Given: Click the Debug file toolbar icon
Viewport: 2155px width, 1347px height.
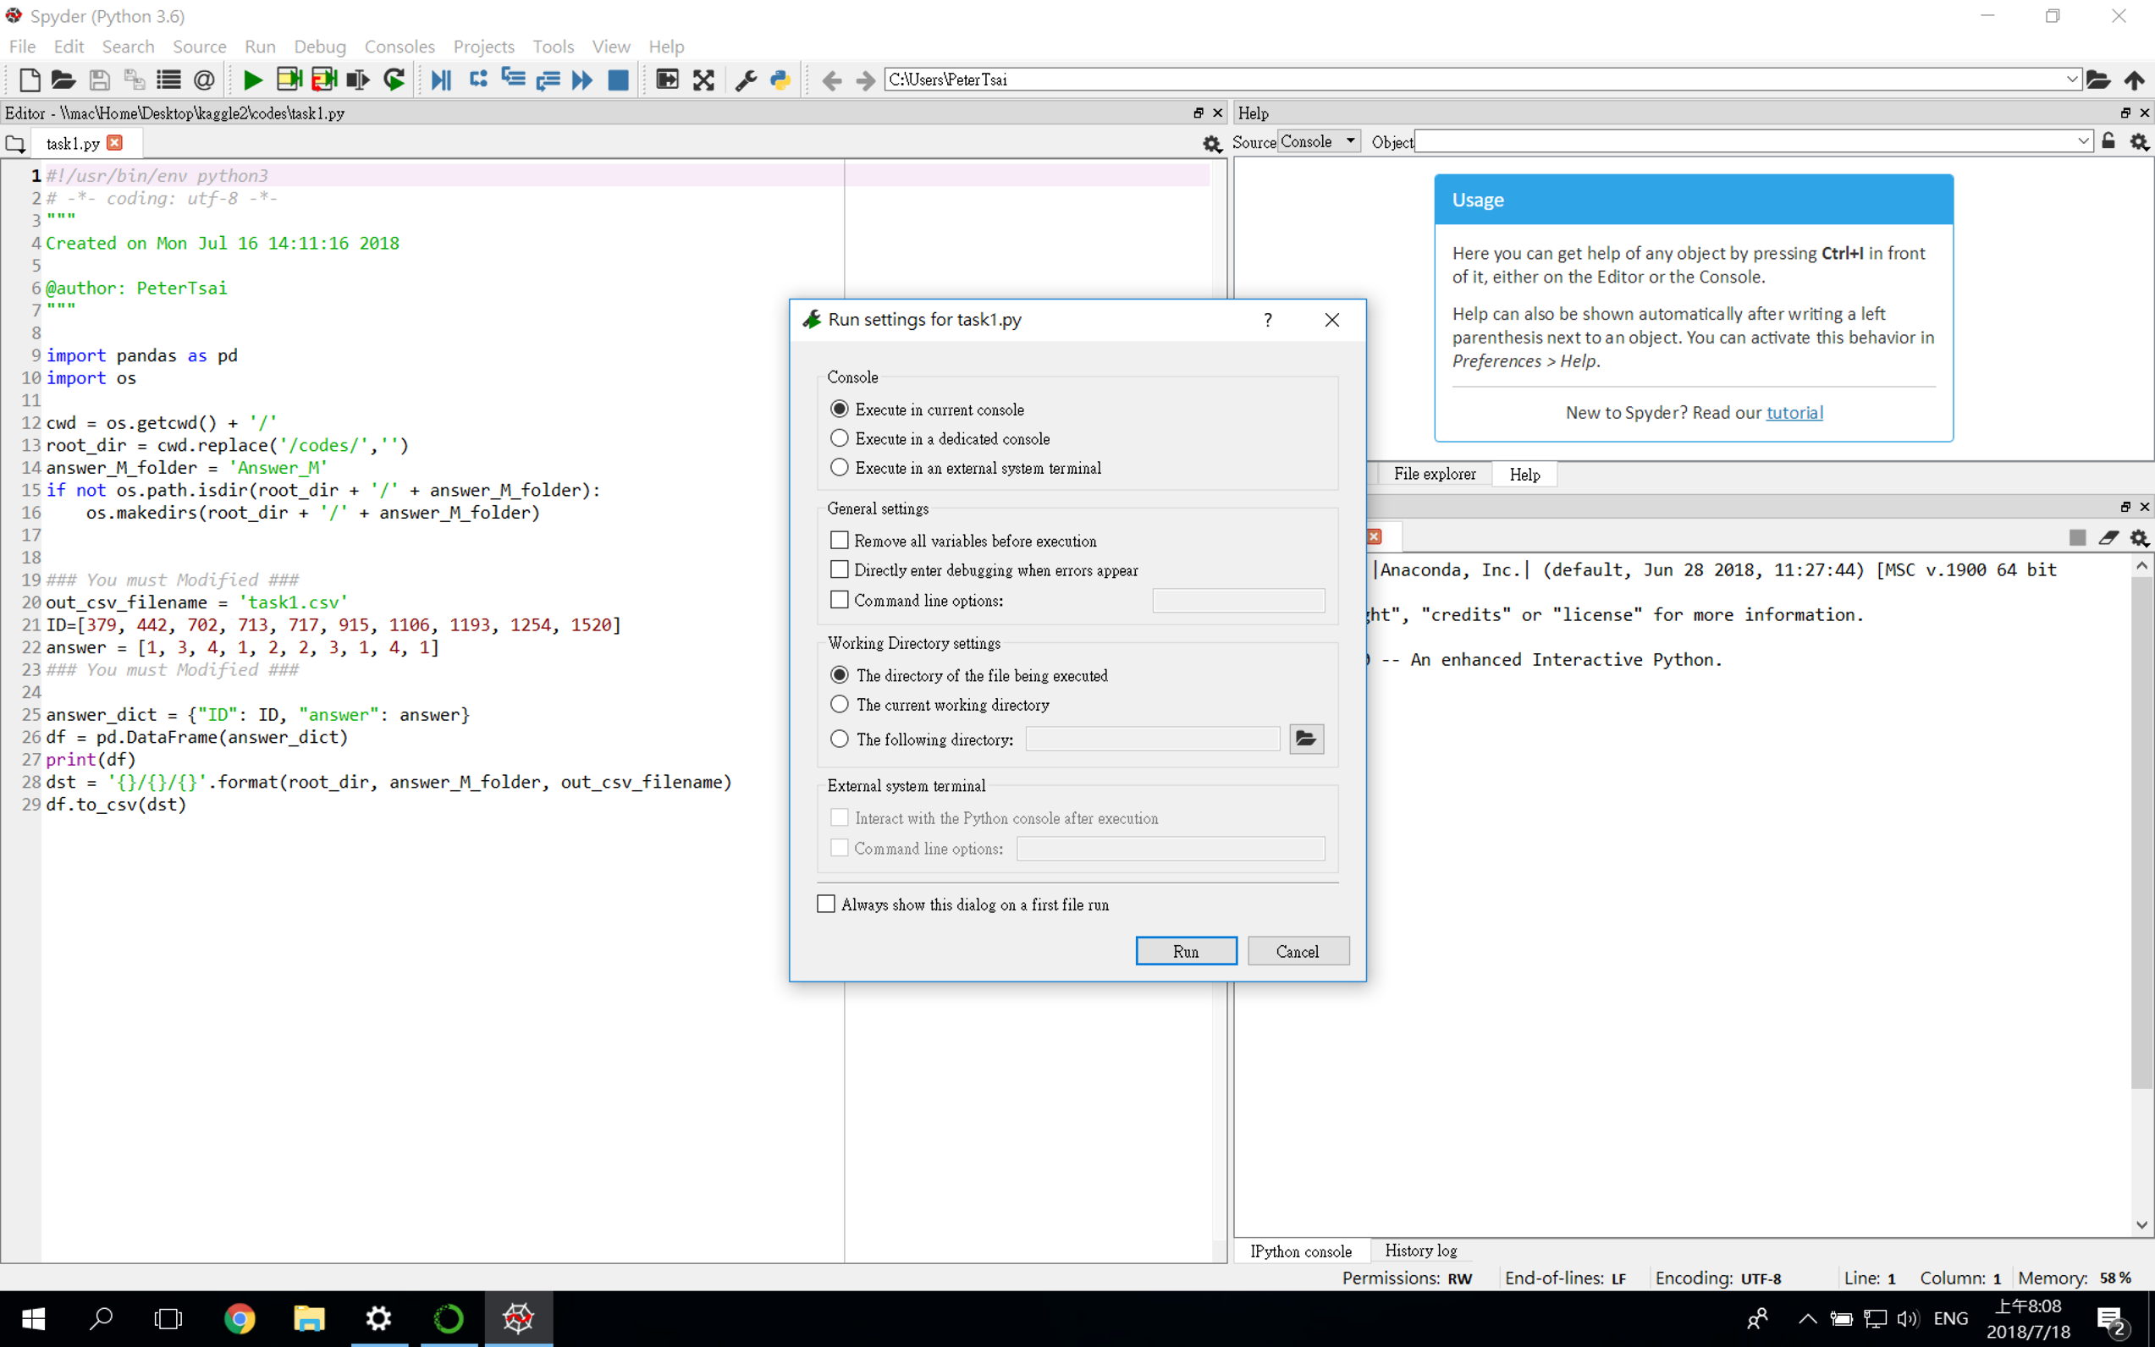Looking at the screenshot, I should 440,80.
